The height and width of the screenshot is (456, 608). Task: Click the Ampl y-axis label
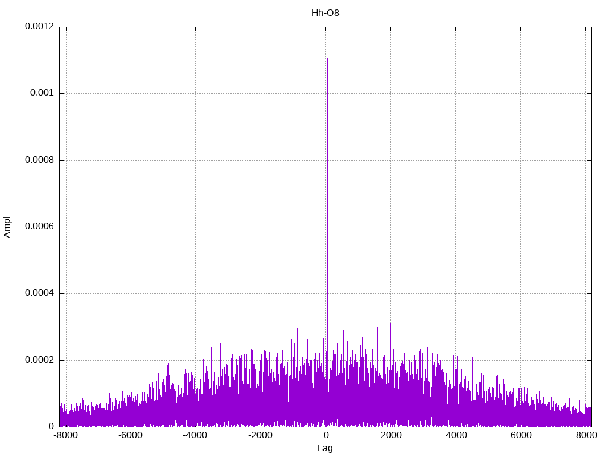point(7,227)
